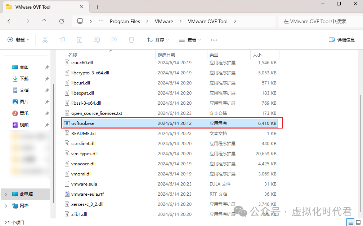Open the 查看 view dropdown
363x226 pixels.
point(190,40)
